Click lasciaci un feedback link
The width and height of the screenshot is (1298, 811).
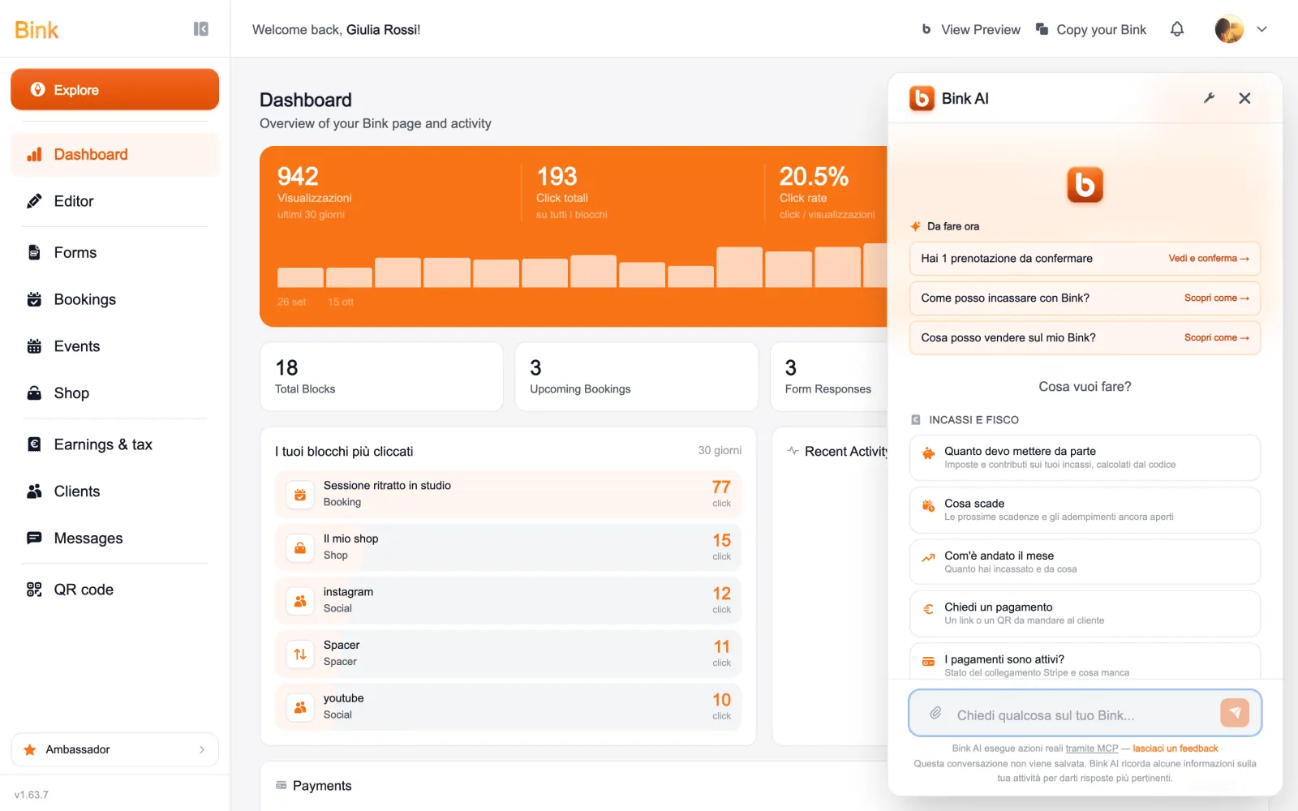click(x=1175, y=749)
